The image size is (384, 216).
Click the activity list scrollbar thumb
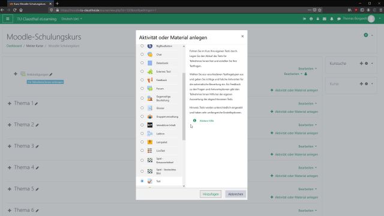(x=184, y=106)
